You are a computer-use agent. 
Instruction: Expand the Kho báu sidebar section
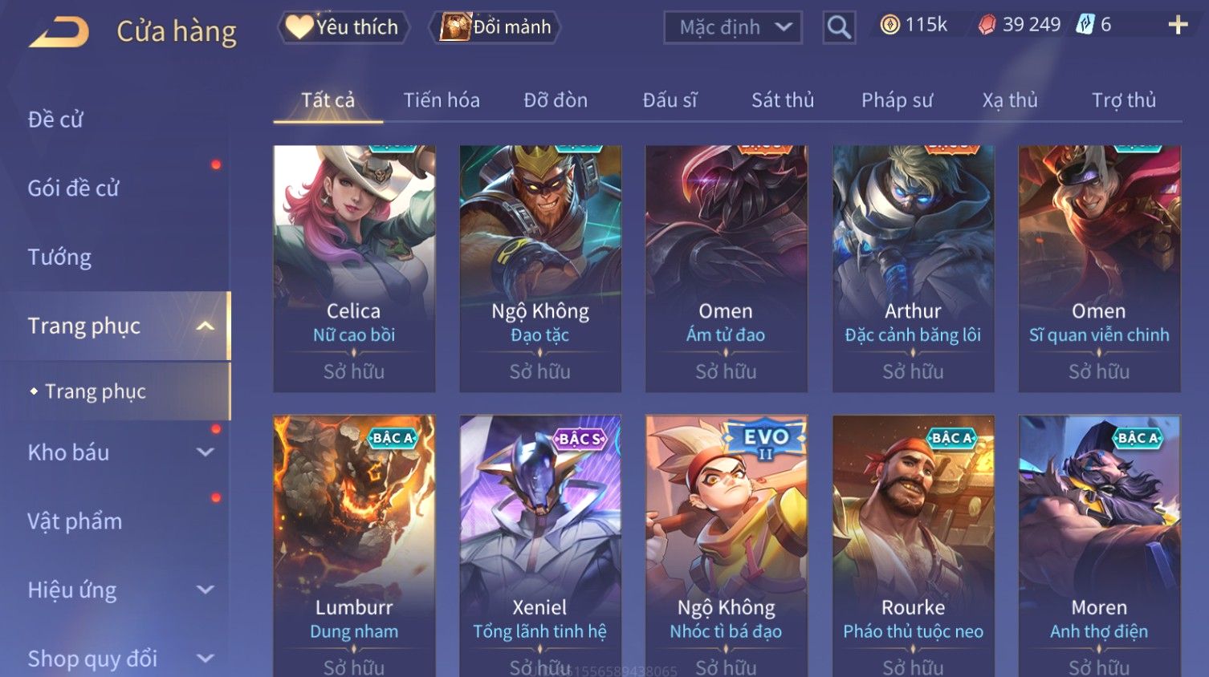click(x=206, y=452)
